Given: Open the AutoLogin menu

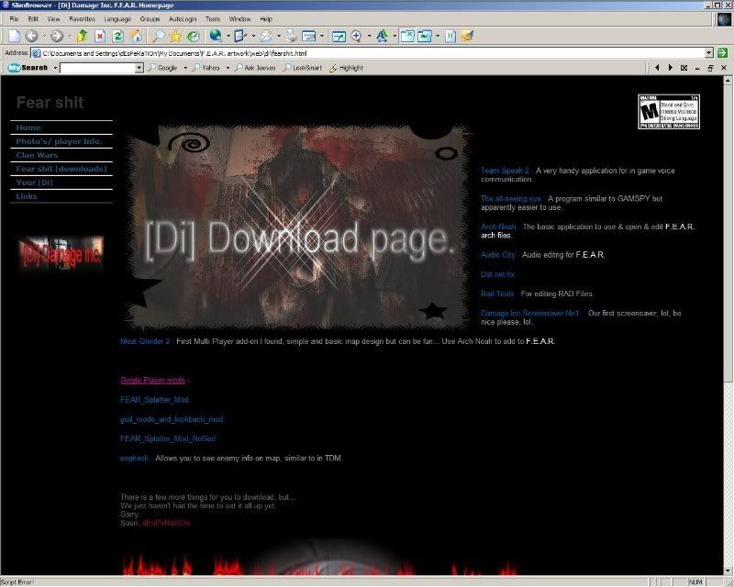Looking at the screenshot, I should pyautogui.click(x=183, y=19).
